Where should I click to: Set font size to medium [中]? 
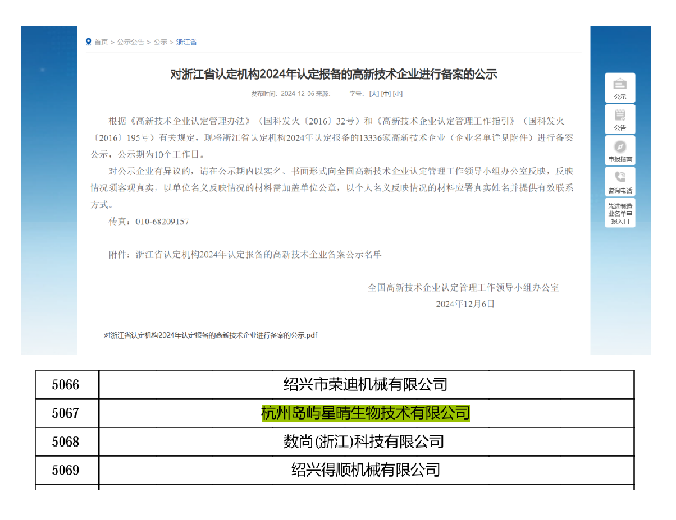point(386,94)
